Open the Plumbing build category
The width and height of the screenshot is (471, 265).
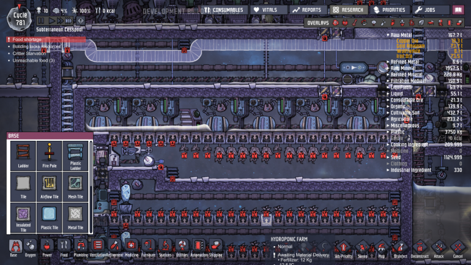[x=81, y=248]
